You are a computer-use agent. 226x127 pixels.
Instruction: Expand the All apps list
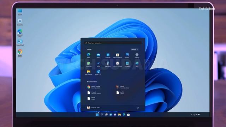point(135,49)
